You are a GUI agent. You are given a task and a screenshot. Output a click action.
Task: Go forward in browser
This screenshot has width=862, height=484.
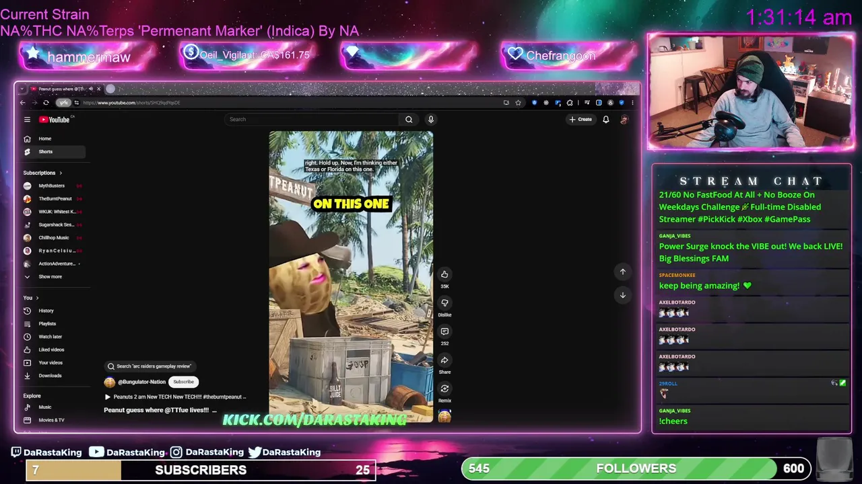tap(34, 103)
